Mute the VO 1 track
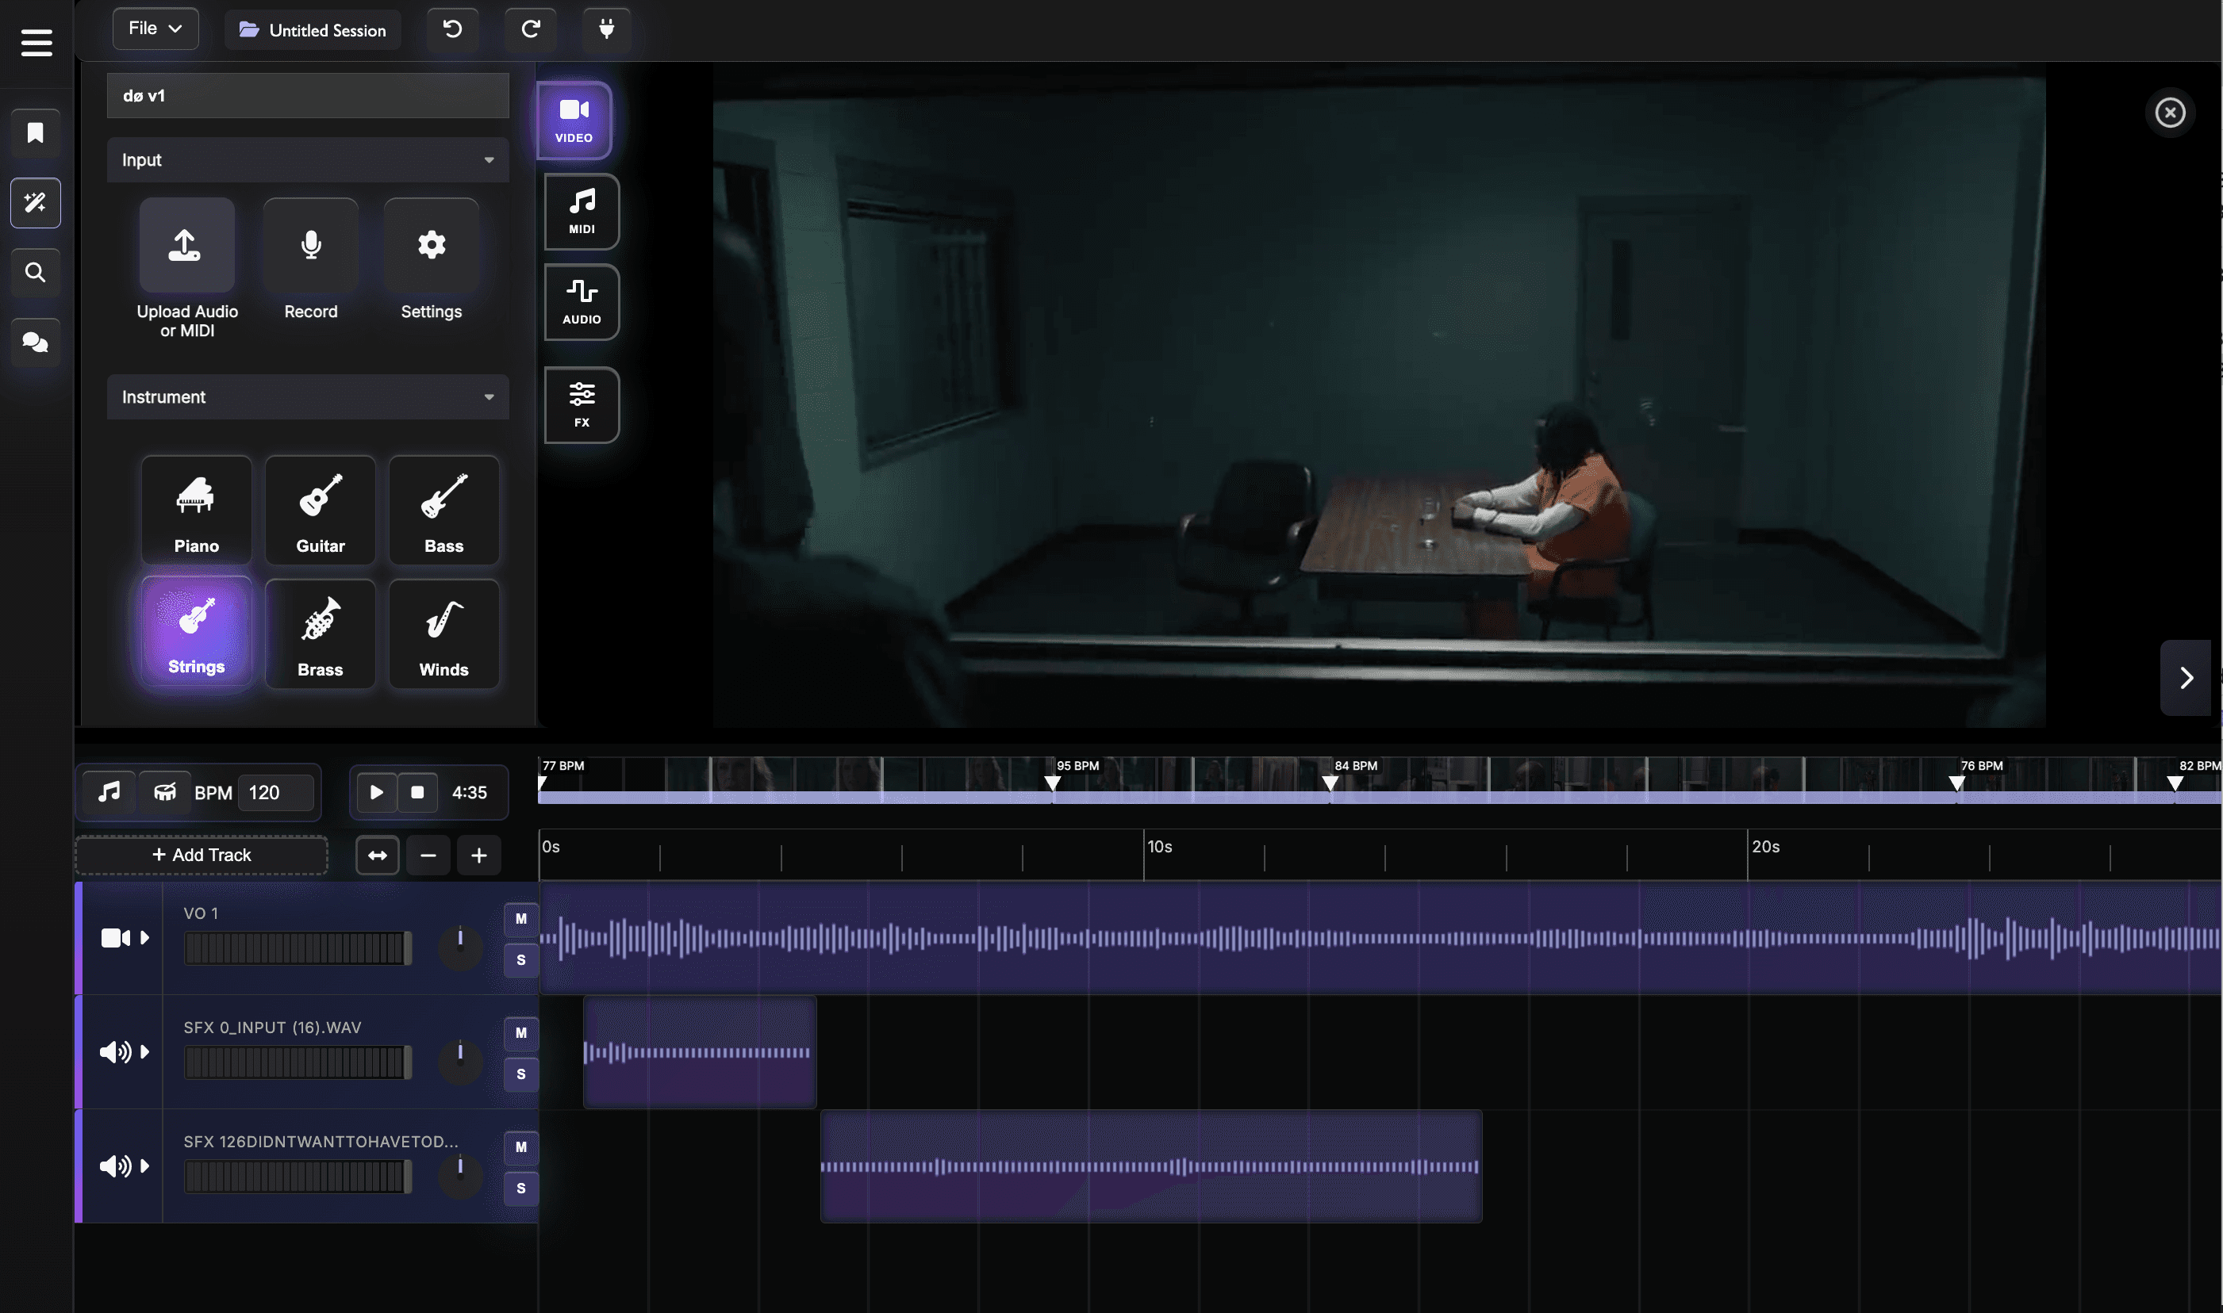The width and height of the screenshot is (2223, 1313). point(520,918)
